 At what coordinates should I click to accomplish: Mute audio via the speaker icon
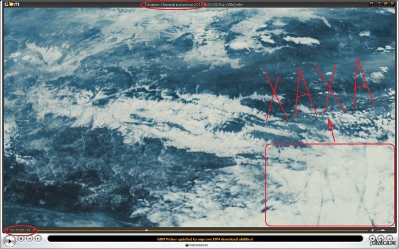372,230
